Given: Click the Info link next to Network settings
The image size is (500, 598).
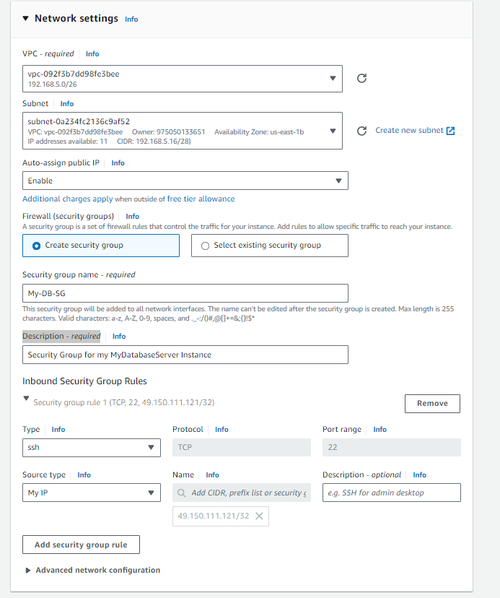Looking at the screenshot, I should 131,19.
